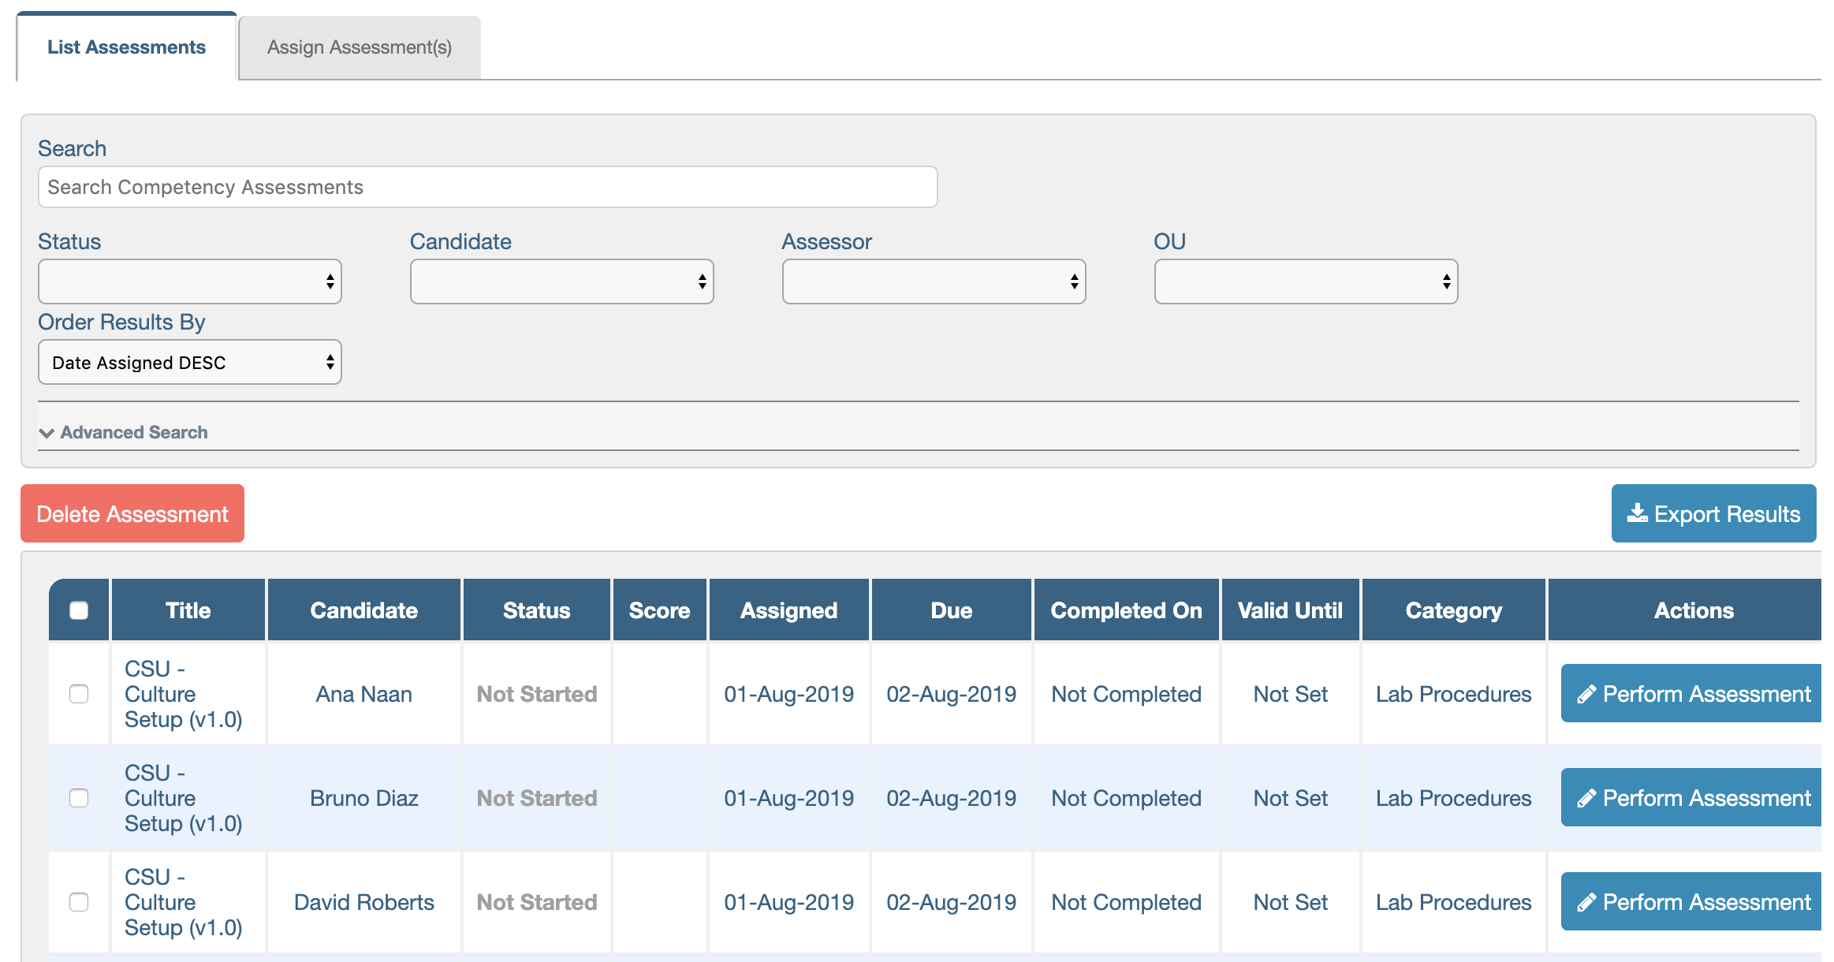Click pencil icon for Ana Naan's assessment
This screenshot has width=1834, height=962.
coord(1586,694)
